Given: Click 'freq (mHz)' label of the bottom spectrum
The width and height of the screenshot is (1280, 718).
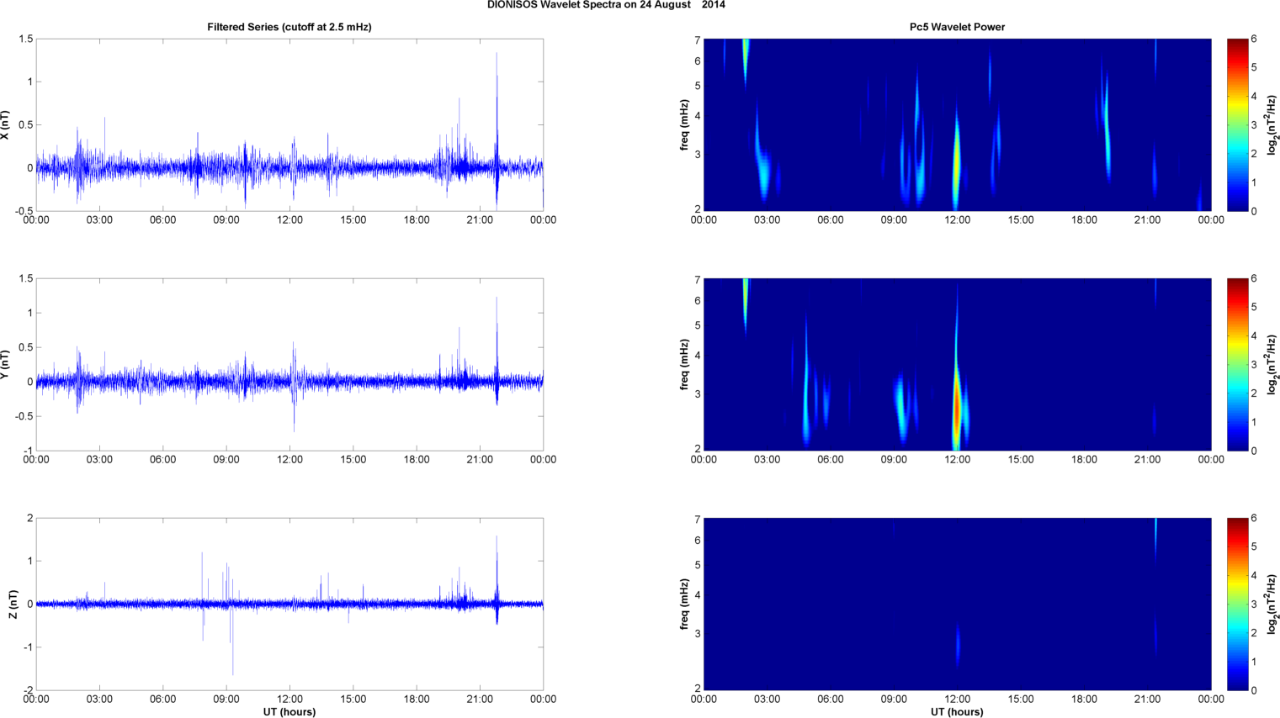Looking at the screenshot, I should coord(684,604).
